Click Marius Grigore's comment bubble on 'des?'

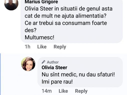[x=31, y=30]
